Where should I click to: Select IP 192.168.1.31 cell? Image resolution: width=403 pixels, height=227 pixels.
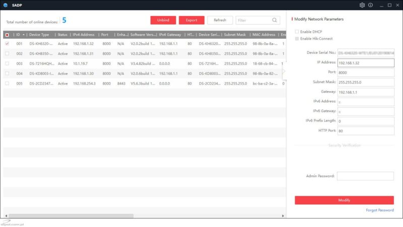pyautogui.click(x=83, y=54)
